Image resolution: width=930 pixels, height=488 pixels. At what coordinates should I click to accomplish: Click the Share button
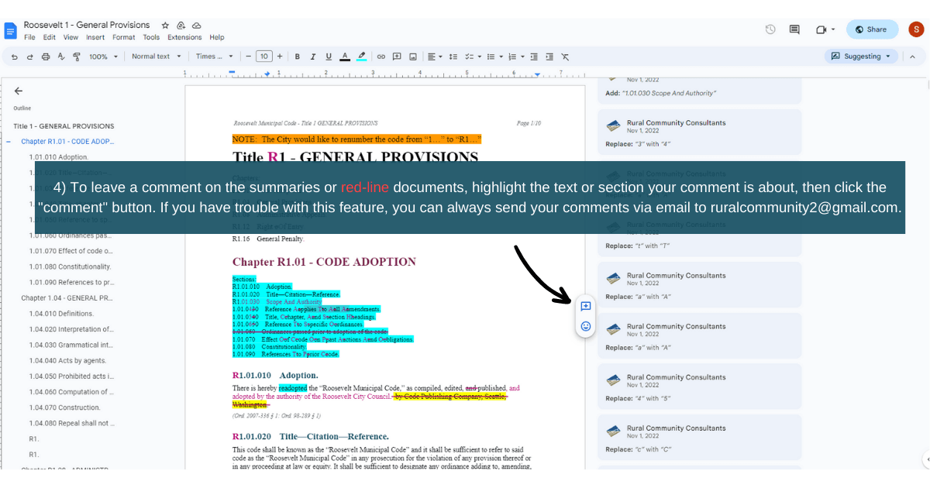coord(872,29)
